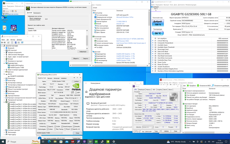Click the Intel Core i7 logo in CPU-Z

tap(174, 97)
